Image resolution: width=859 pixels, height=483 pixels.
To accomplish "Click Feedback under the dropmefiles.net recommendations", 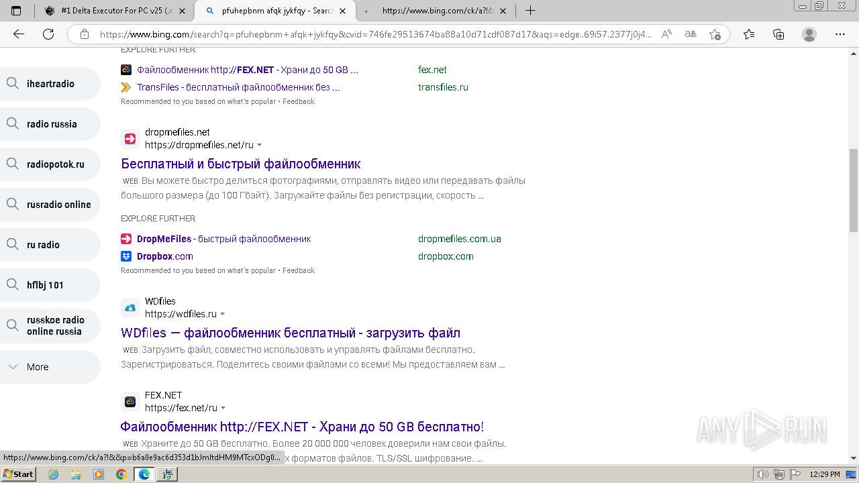I will (x=299, y=270).
